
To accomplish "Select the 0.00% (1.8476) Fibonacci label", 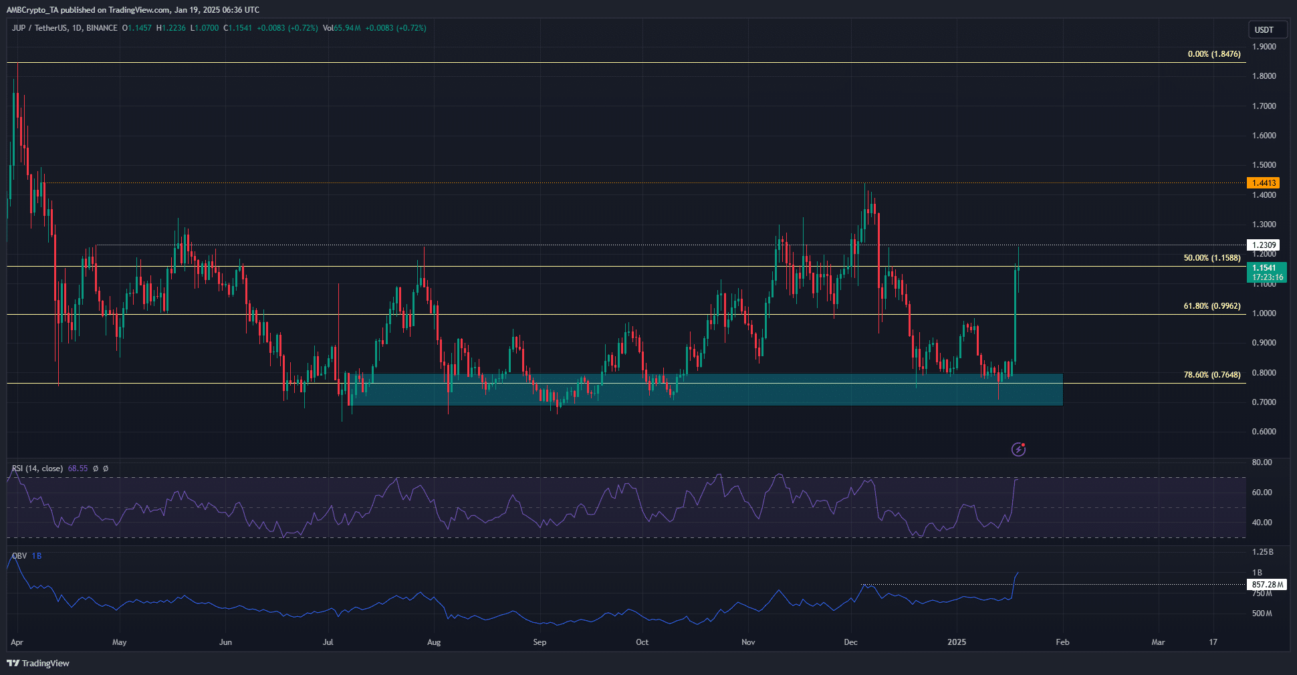I will coord(1213,53).
